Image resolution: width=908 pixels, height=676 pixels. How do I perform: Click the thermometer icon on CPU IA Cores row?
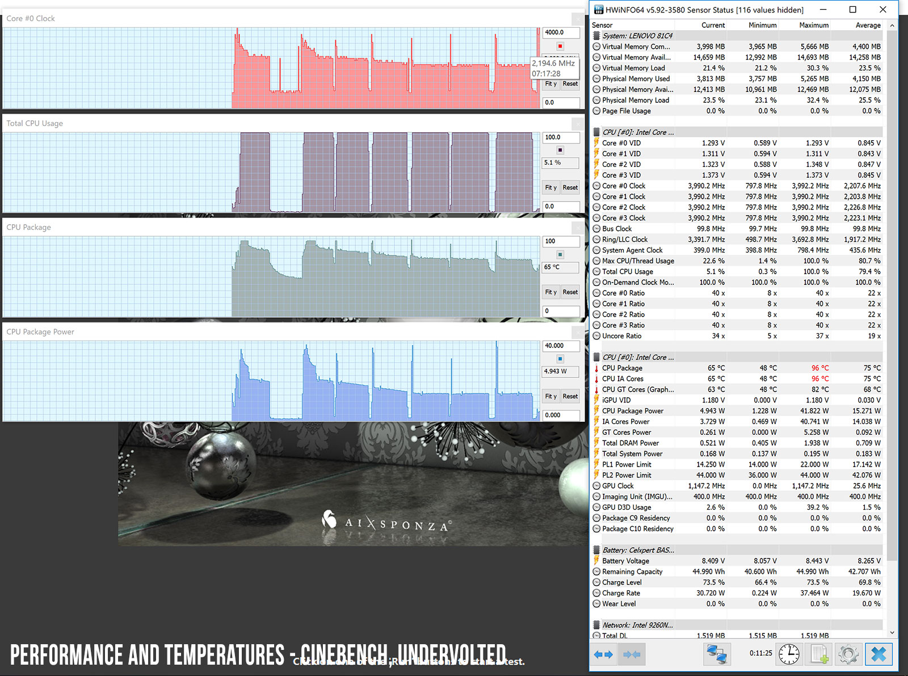(x=596, y=379)
